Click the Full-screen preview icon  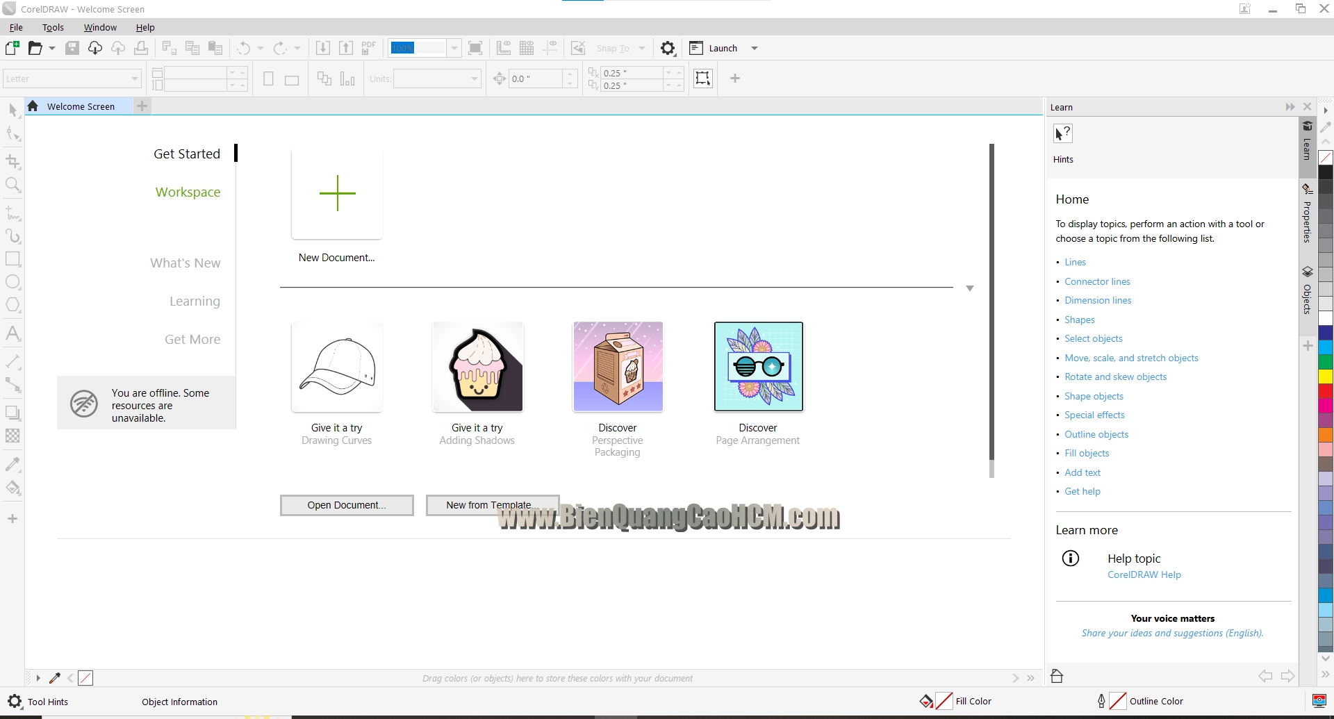point(475,48)
